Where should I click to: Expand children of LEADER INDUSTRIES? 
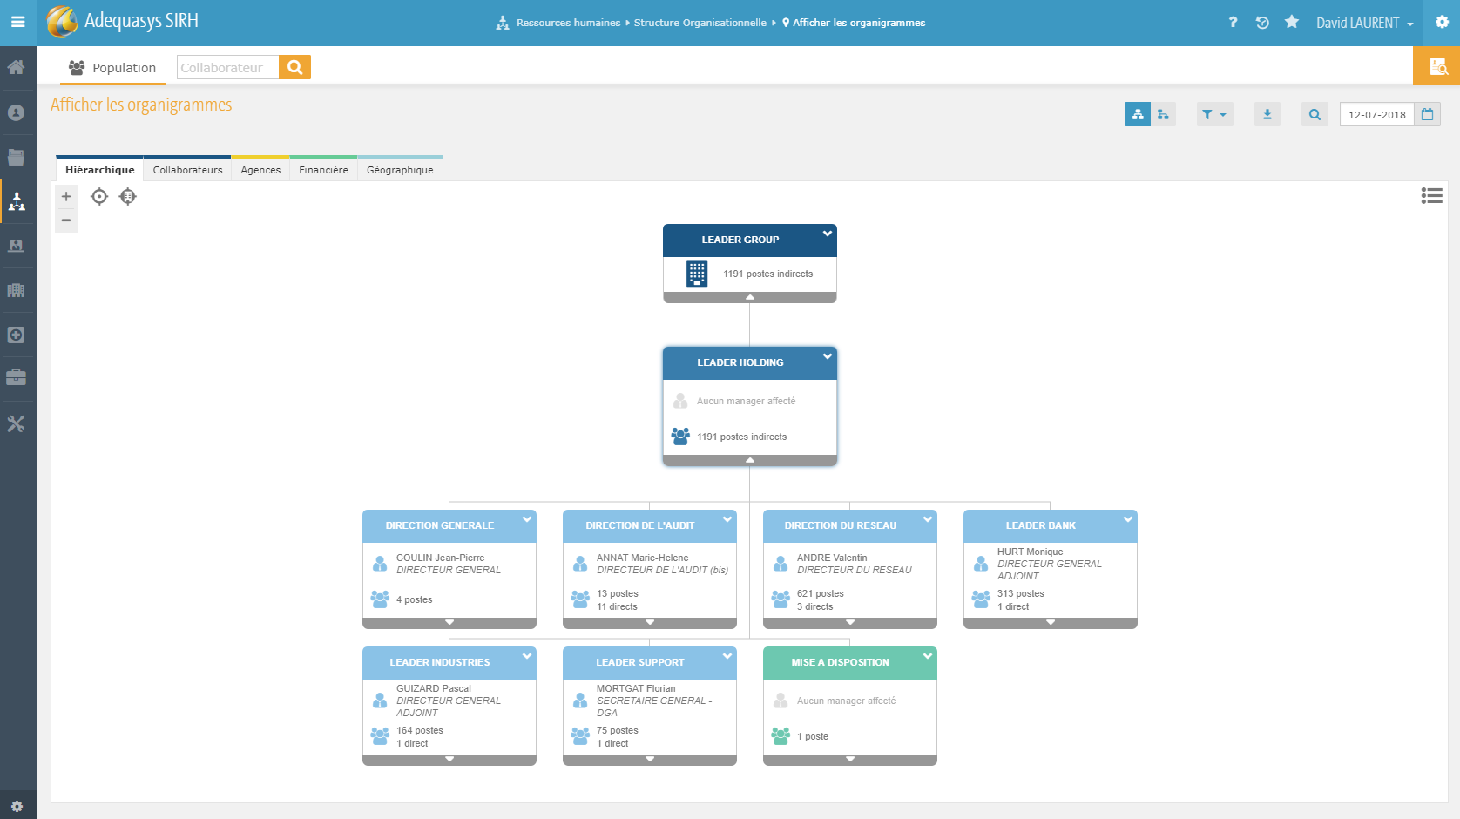pos(449,760)
